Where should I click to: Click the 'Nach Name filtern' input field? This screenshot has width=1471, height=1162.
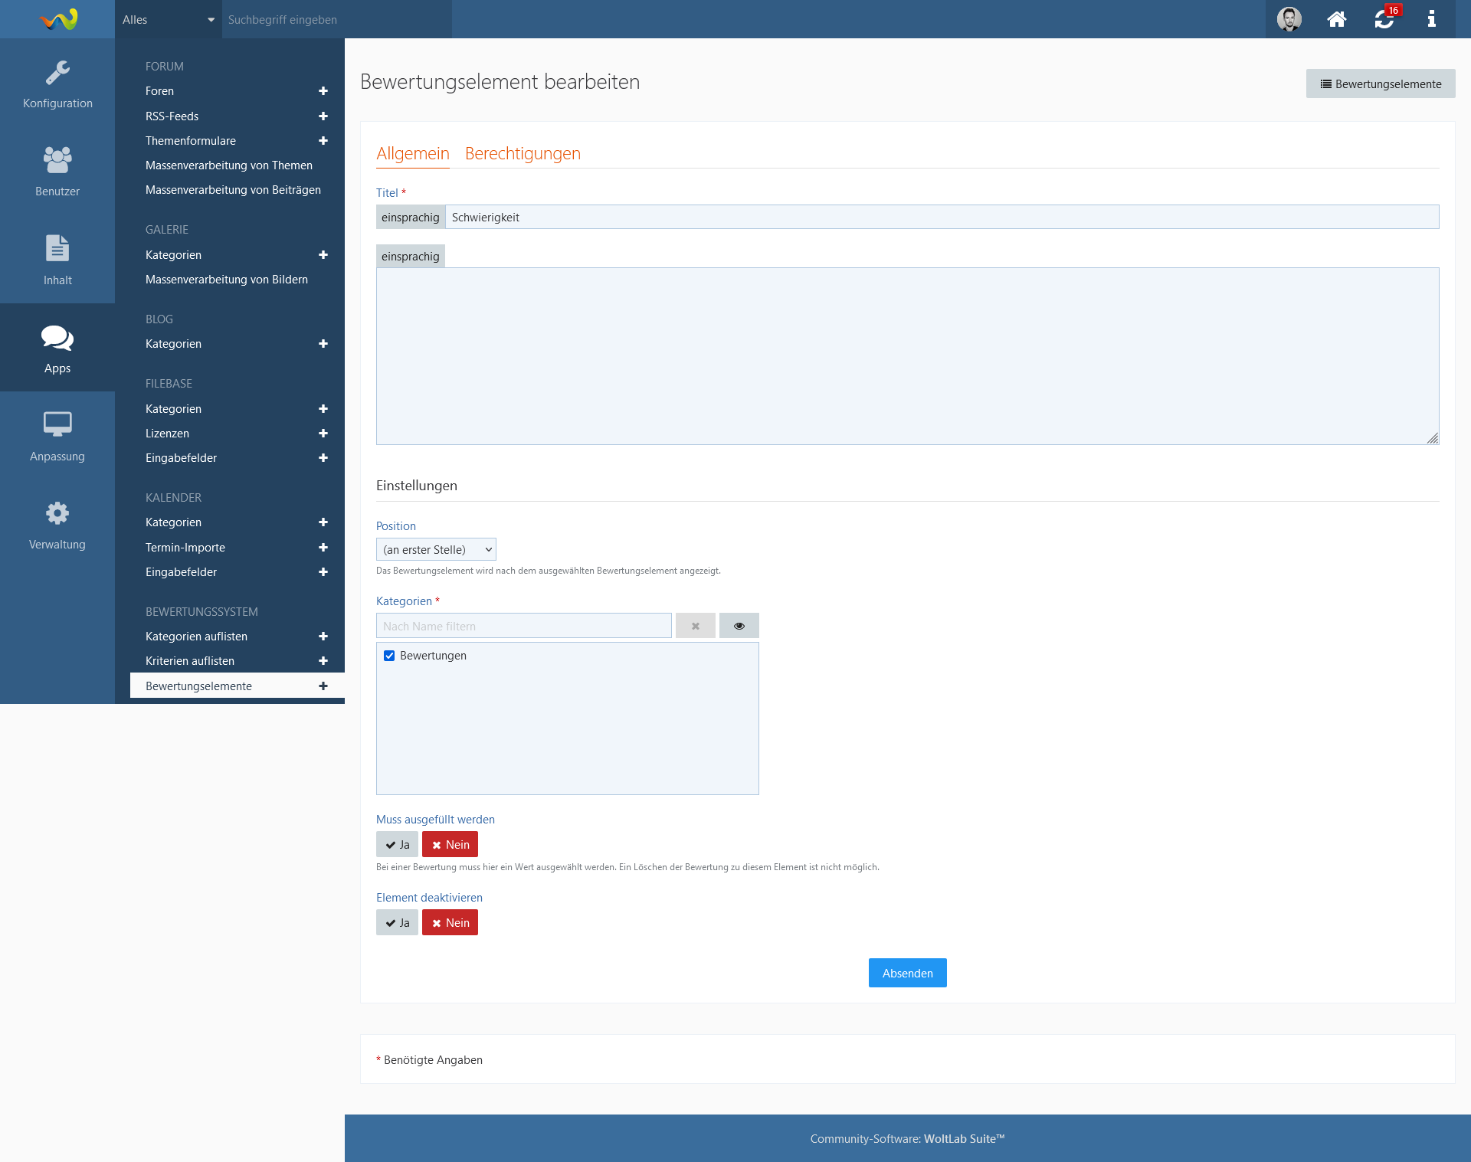523,626
